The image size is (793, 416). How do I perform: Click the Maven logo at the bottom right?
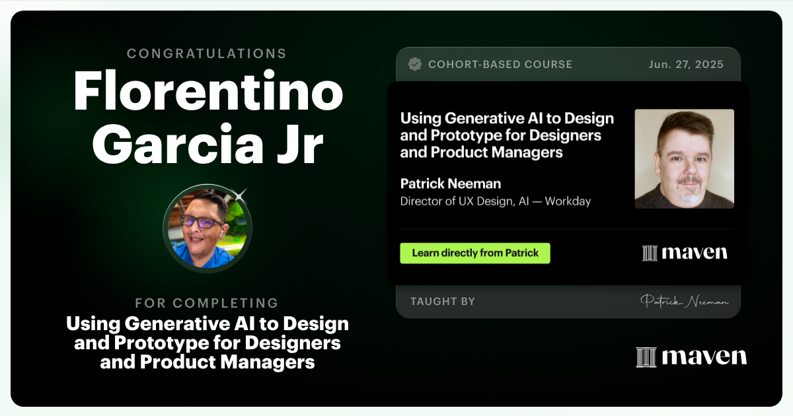pos(690,357)
